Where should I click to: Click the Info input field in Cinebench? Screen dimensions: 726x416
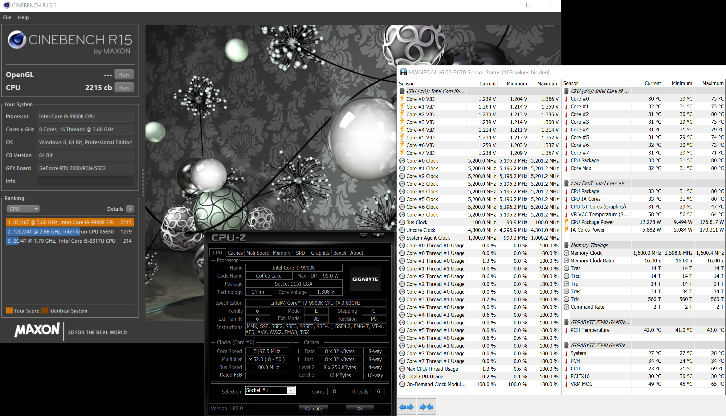[85, 181]
